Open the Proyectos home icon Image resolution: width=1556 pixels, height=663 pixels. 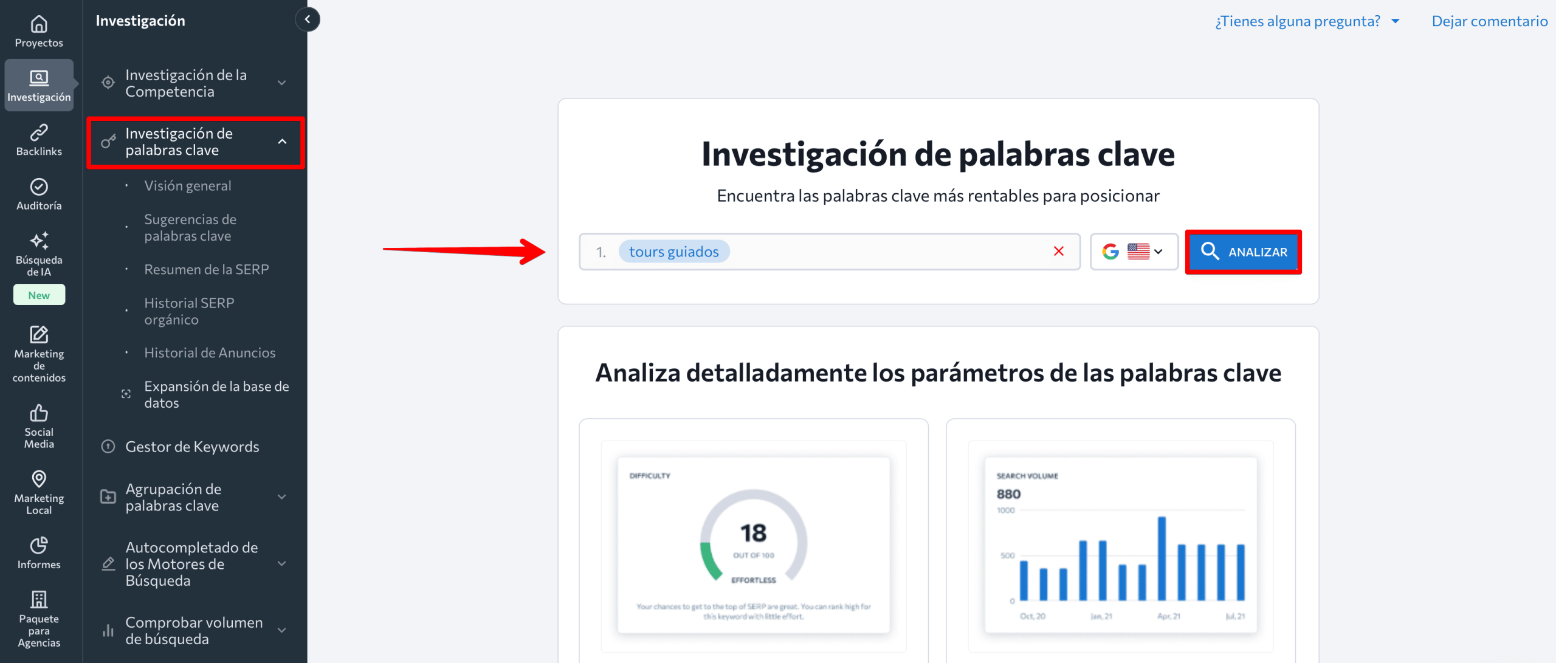39,24
